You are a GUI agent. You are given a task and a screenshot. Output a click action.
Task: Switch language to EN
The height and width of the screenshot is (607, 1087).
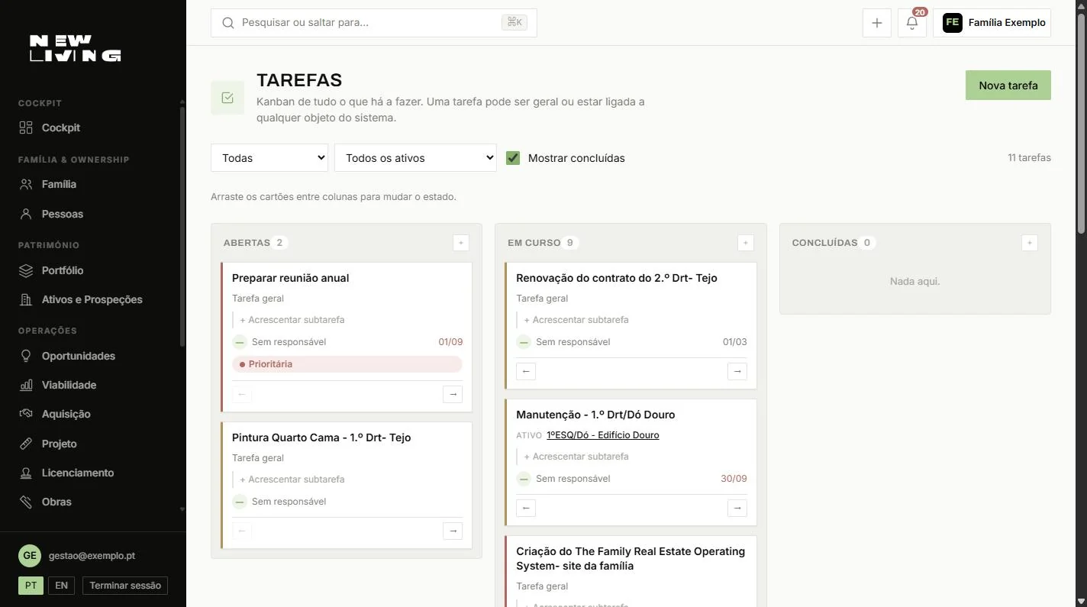tap(61, 586)
